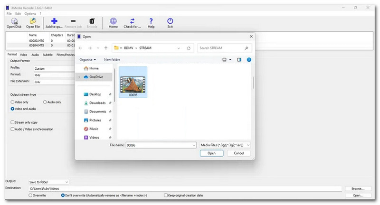Viewport: 380px width, 205px height.
Task: Open the Home globe icon in toolbar
Action: click(113, 21)
